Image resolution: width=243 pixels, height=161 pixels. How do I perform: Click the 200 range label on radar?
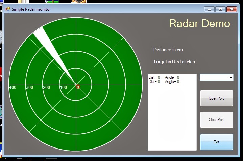[46, 88]
